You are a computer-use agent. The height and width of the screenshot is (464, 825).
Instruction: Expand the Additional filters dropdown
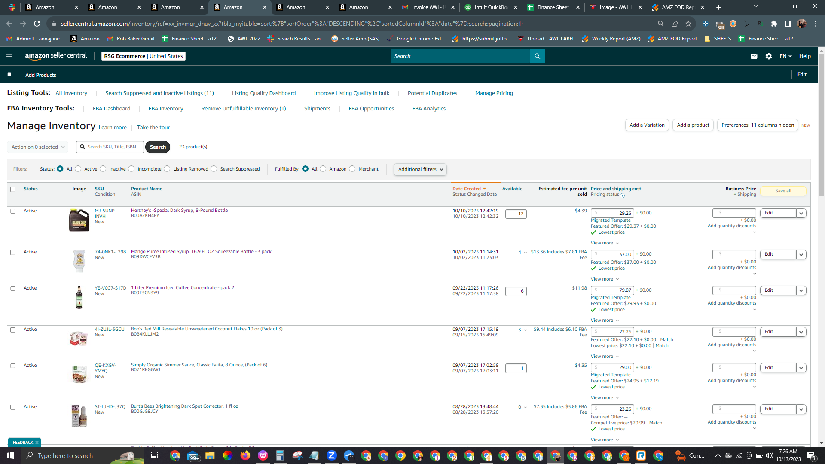tap(420, 169)
